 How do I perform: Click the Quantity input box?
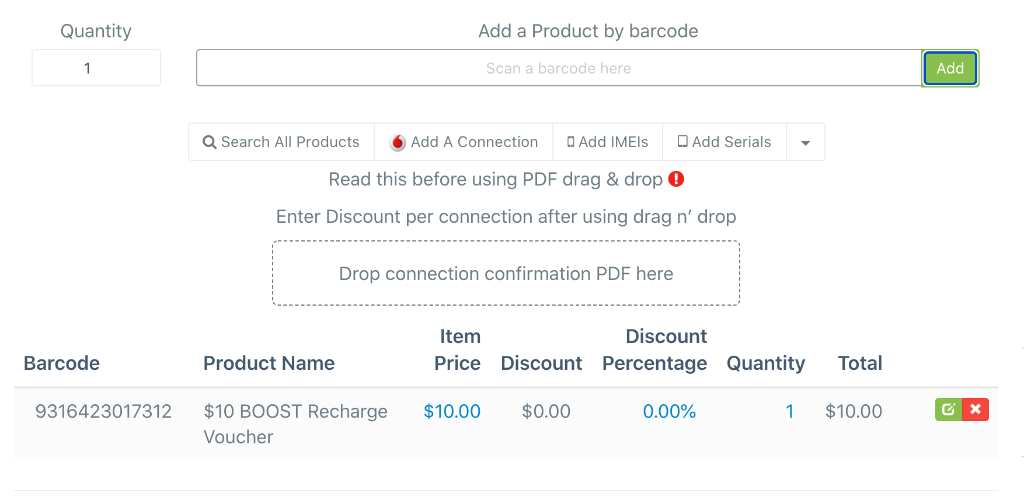point(96,68)
